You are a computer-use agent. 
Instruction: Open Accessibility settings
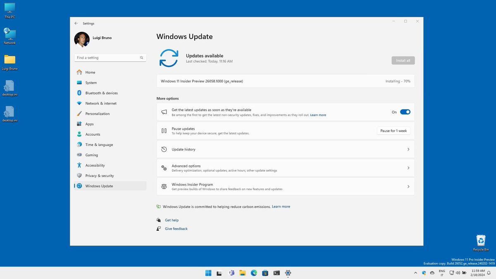pyautogui.click(x=110, y=165)
